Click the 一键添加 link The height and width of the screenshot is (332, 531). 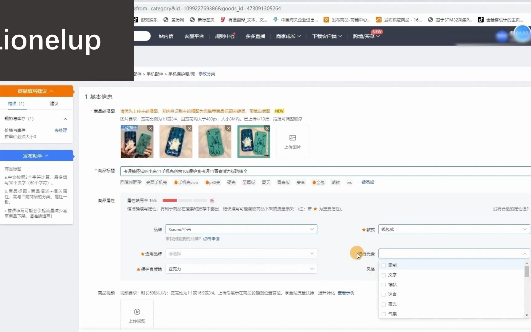coord(366,182)
